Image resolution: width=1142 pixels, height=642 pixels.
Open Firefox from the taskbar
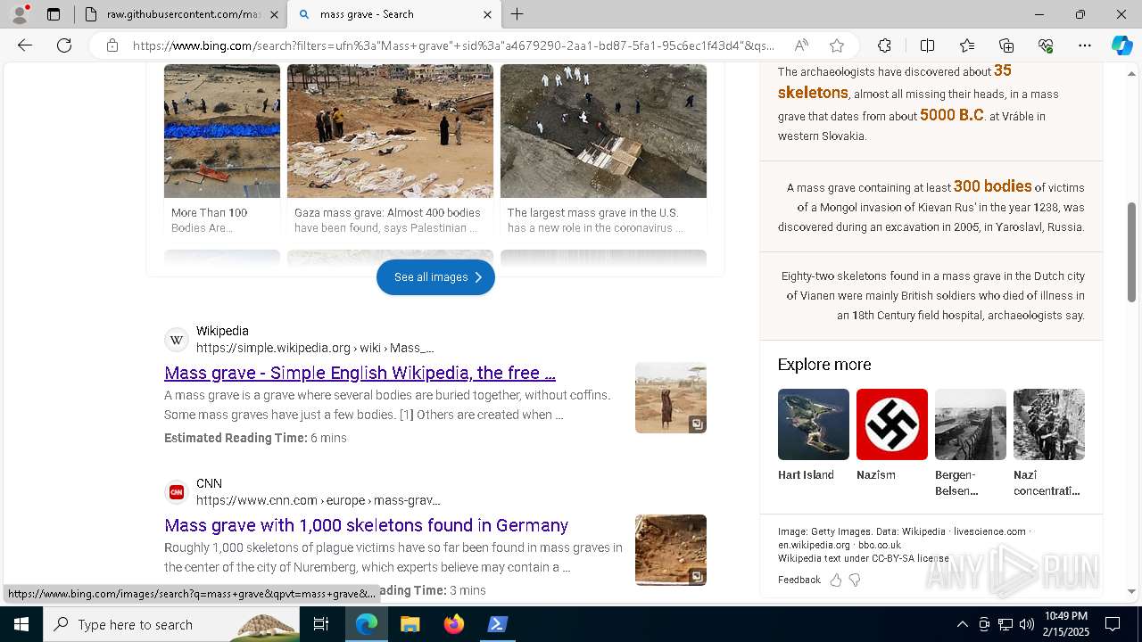pyautogui.click(x=454, y=624)
